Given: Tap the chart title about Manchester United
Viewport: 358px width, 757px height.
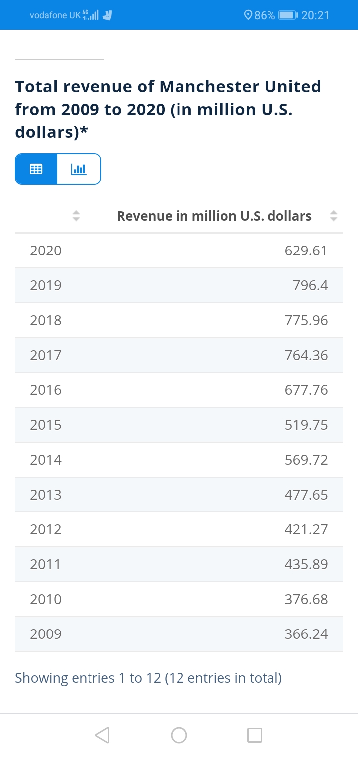Looking at the screenshot, I should click(168, 109).
